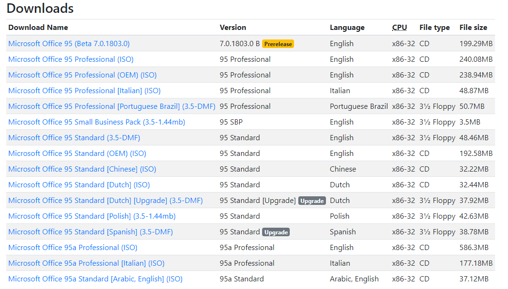This screenshot has width=508, height=289.
Task: Open Microsoft Office 95 Standard (OEM) (ISO)
Action: (x=77, y=154)
